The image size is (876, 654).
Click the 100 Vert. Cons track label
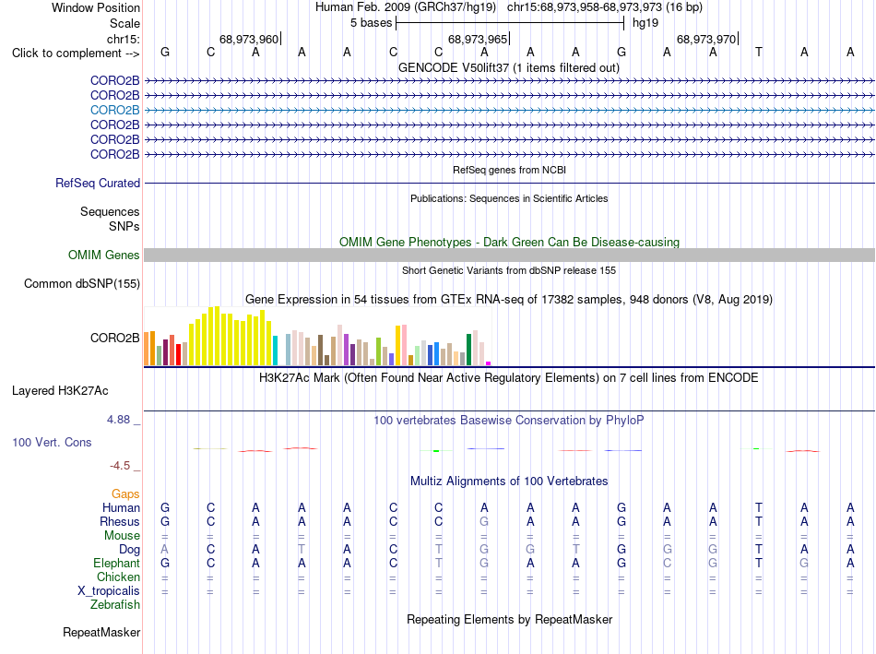pos(52,442)
